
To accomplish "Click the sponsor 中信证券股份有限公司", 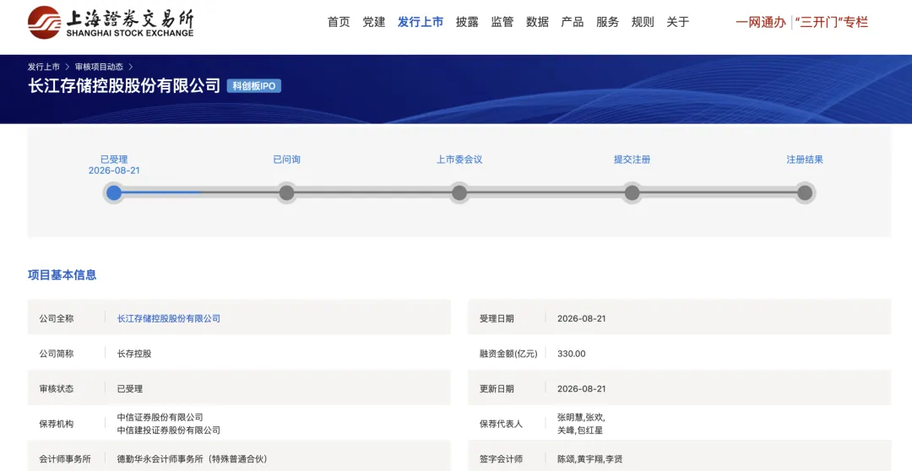I will 160,417.
